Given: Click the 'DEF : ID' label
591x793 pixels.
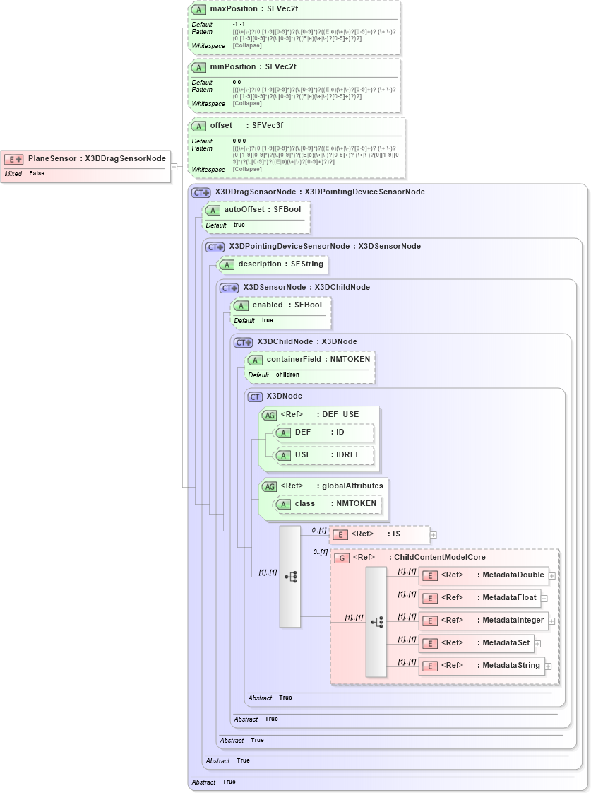Looking at the screenshot, I should pyautogui.click(x=319, y=433).
